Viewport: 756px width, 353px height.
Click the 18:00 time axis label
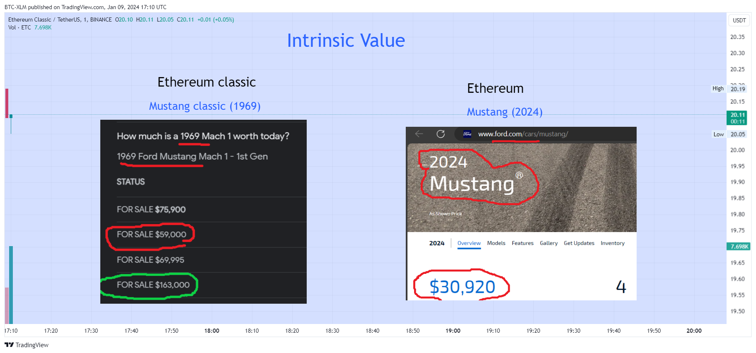tap(212, 331)
